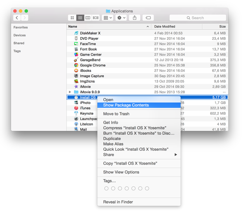Open the Action gear menu
The image size is (243, 216).
(x=121, y=18)
